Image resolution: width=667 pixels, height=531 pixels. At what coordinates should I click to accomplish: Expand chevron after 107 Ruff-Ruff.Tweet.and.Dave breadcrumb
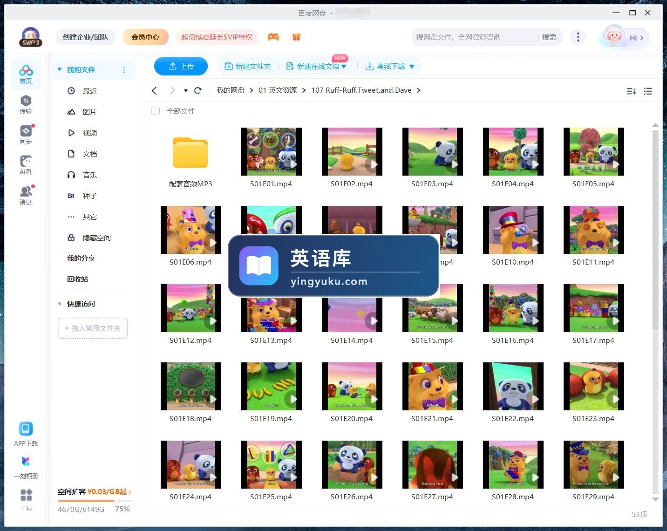pyautogui.click(x=419, y=90)
